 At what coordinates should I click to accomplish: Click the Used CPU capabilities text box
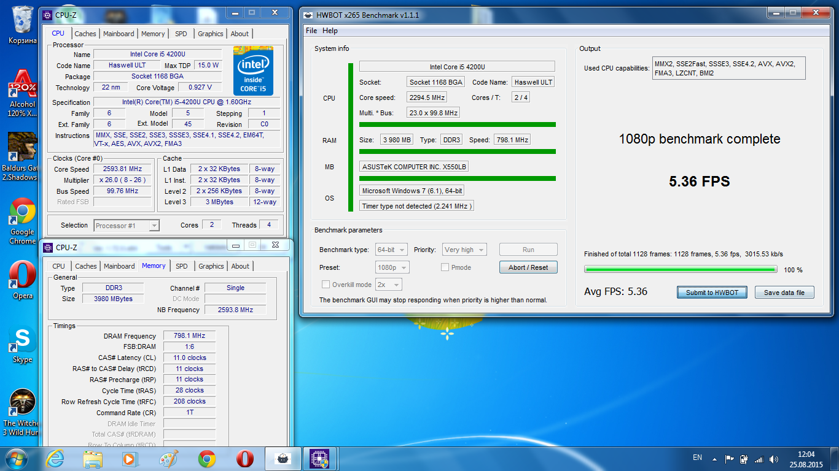pyautogui.click(x=728, y=69)
